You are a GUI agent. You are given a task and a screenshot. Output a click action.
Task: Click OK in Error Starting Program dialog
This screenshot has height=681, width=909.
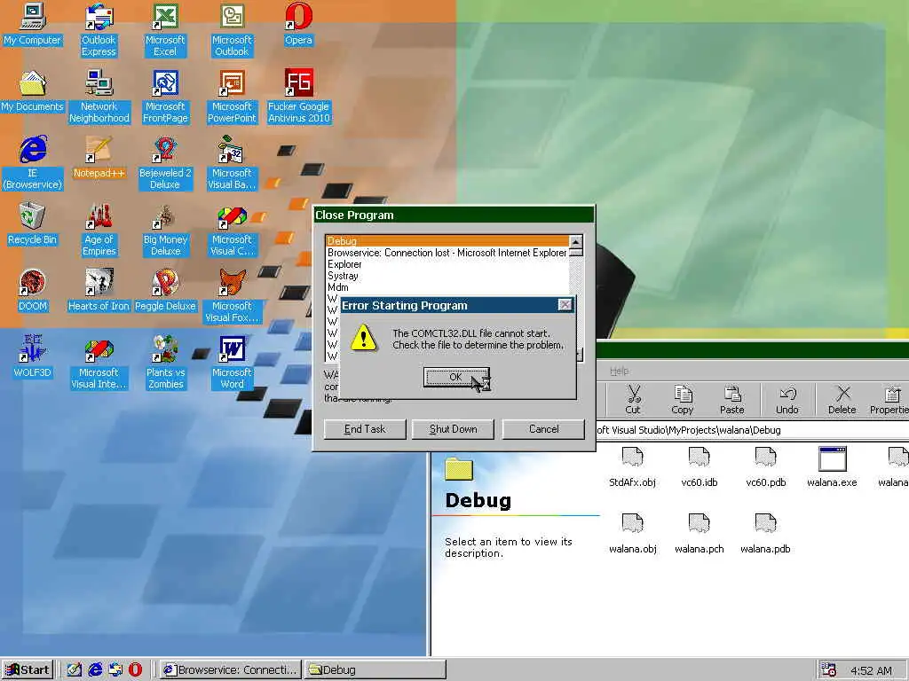click(455, 377)
